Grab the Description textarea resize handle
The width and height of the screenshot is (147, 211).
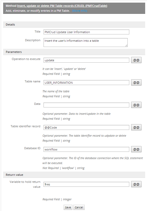point(126,45)
